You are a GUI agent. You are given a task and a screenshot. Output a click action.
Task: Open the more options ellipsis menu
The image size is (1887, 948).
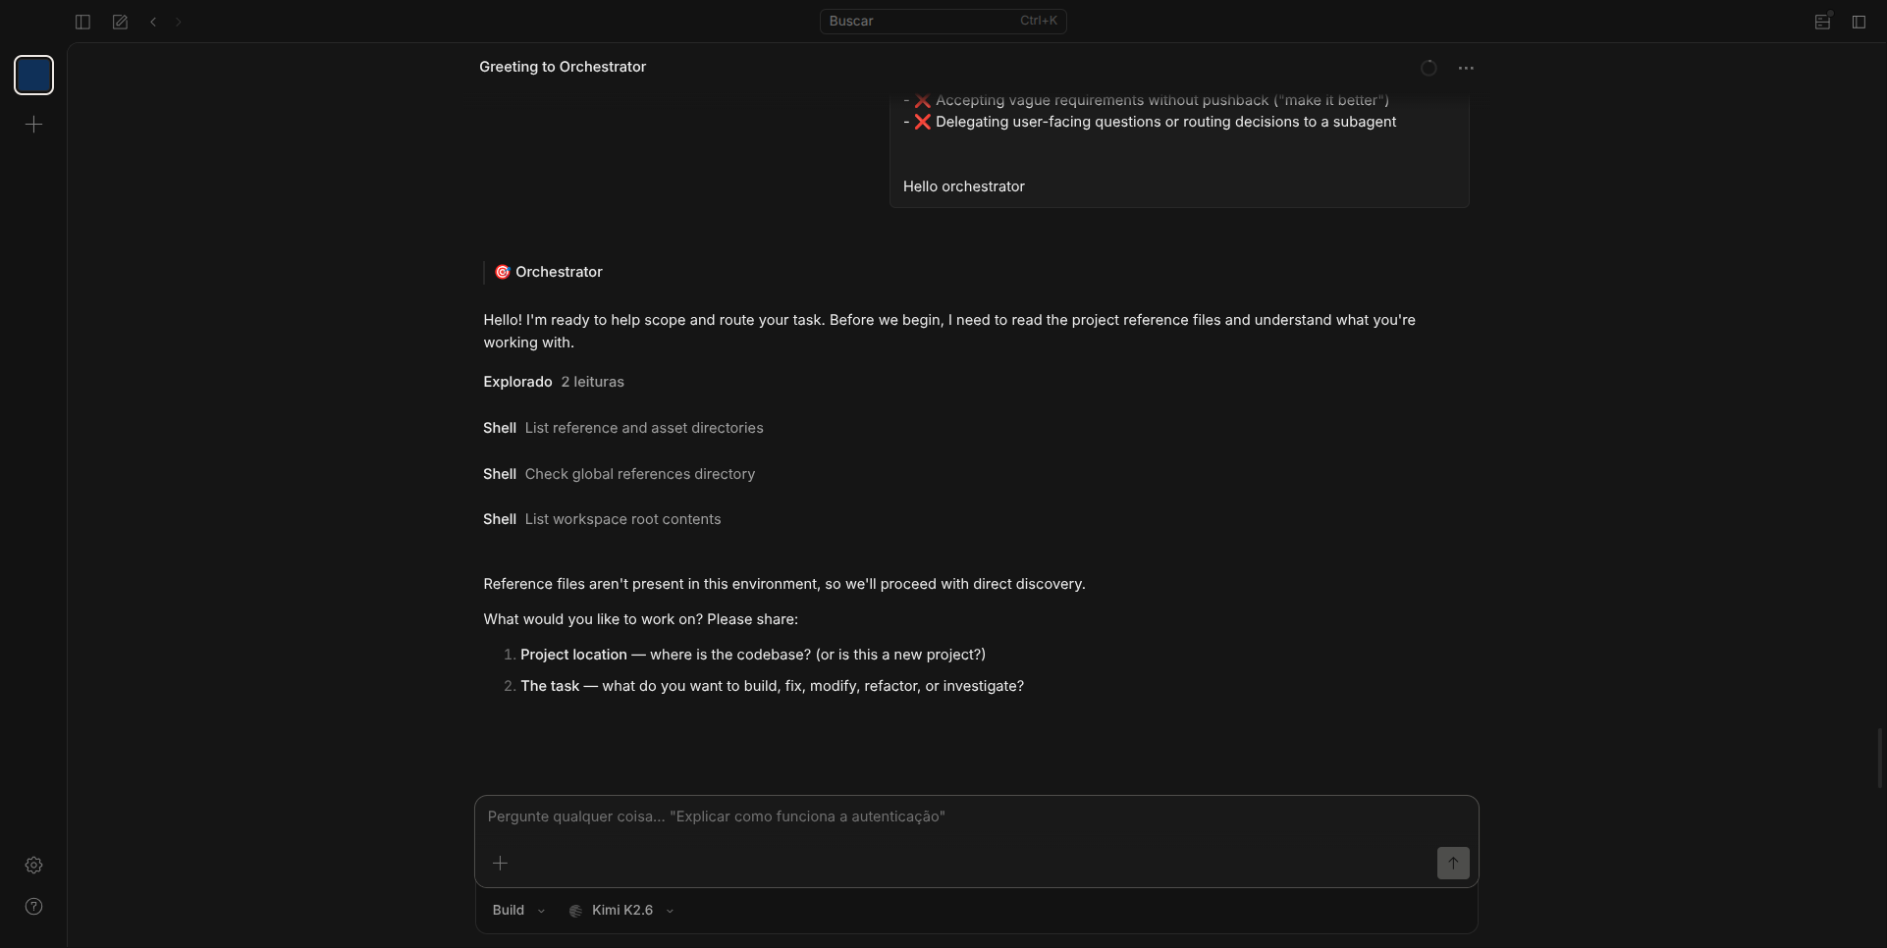(x=1466, y=68)
